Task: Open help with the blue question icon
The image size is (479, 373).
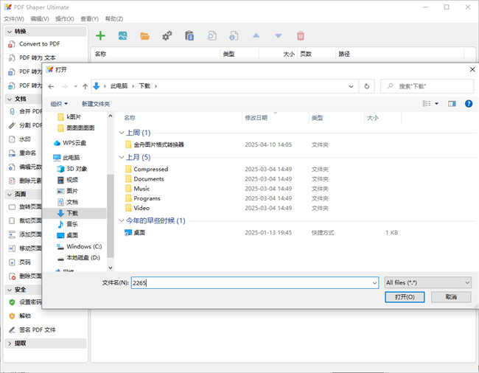Action: pos(469,104)
